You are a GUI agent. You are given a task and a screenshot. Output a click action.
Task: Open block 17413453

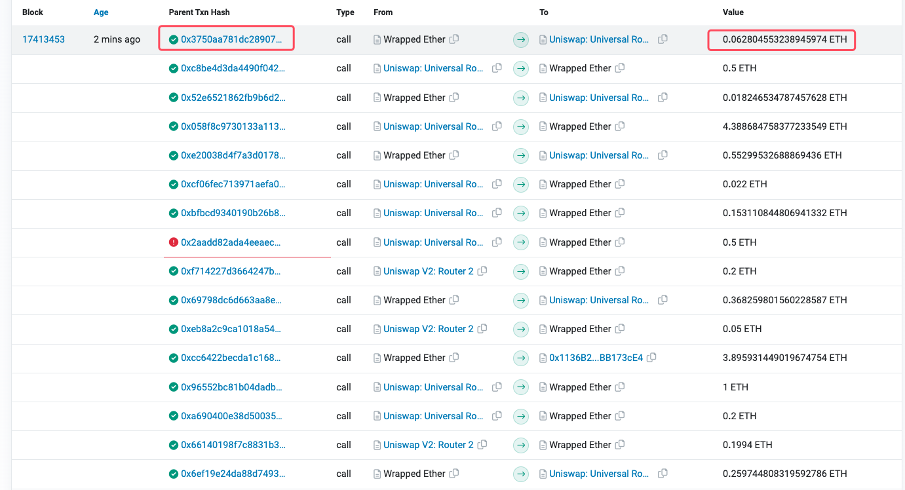click(43, 39)
